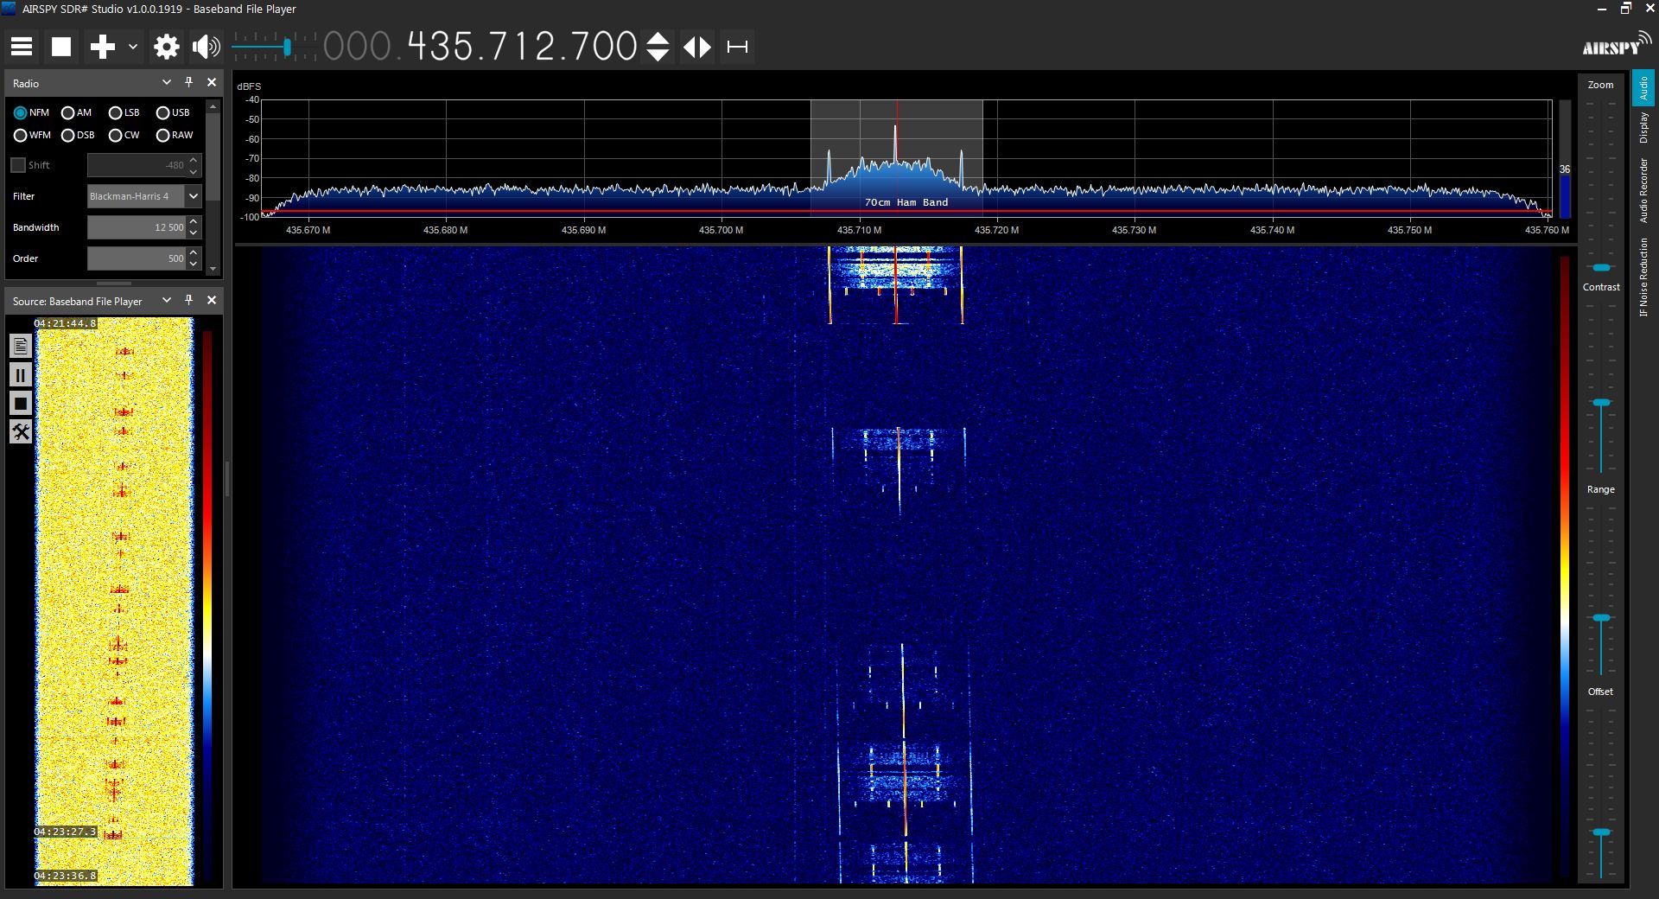Viewport: 1659px width, 899px height.
Task: Open the Filter type dropdown
Action: (x=194, y=196)
